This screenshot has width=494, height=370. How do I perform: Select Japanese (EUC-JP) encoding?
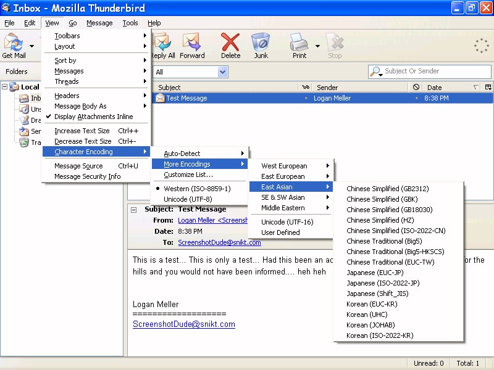point(398,273)
